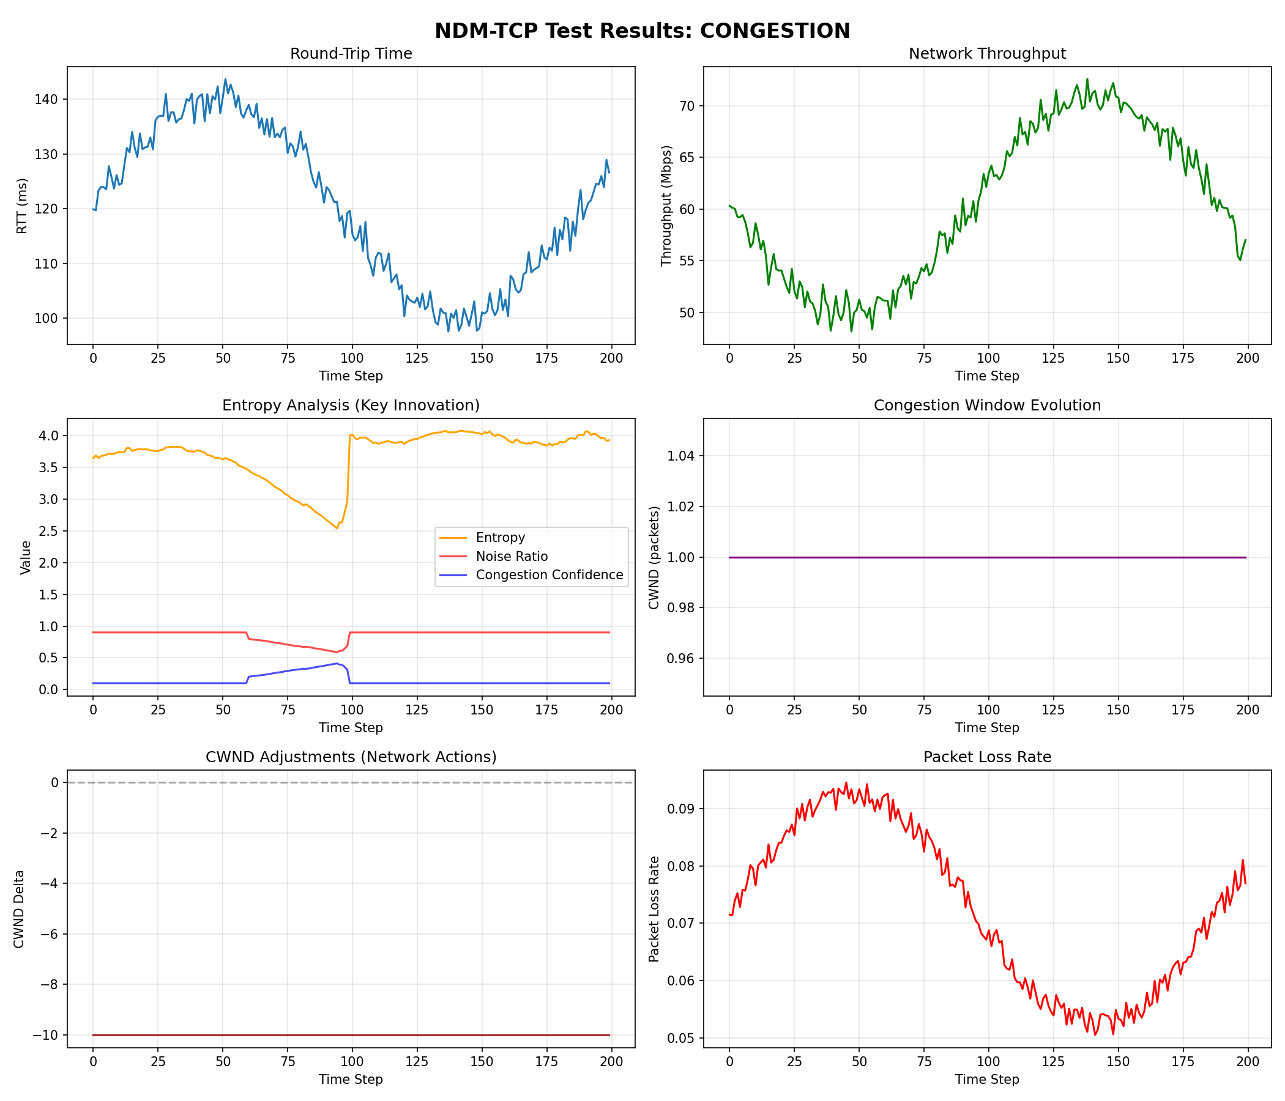Click the orange Entropy legend line swatch
Image resolution: width=1285 pixels, height=1101 pixels.
pyautogui.click(x=453, y=538)
